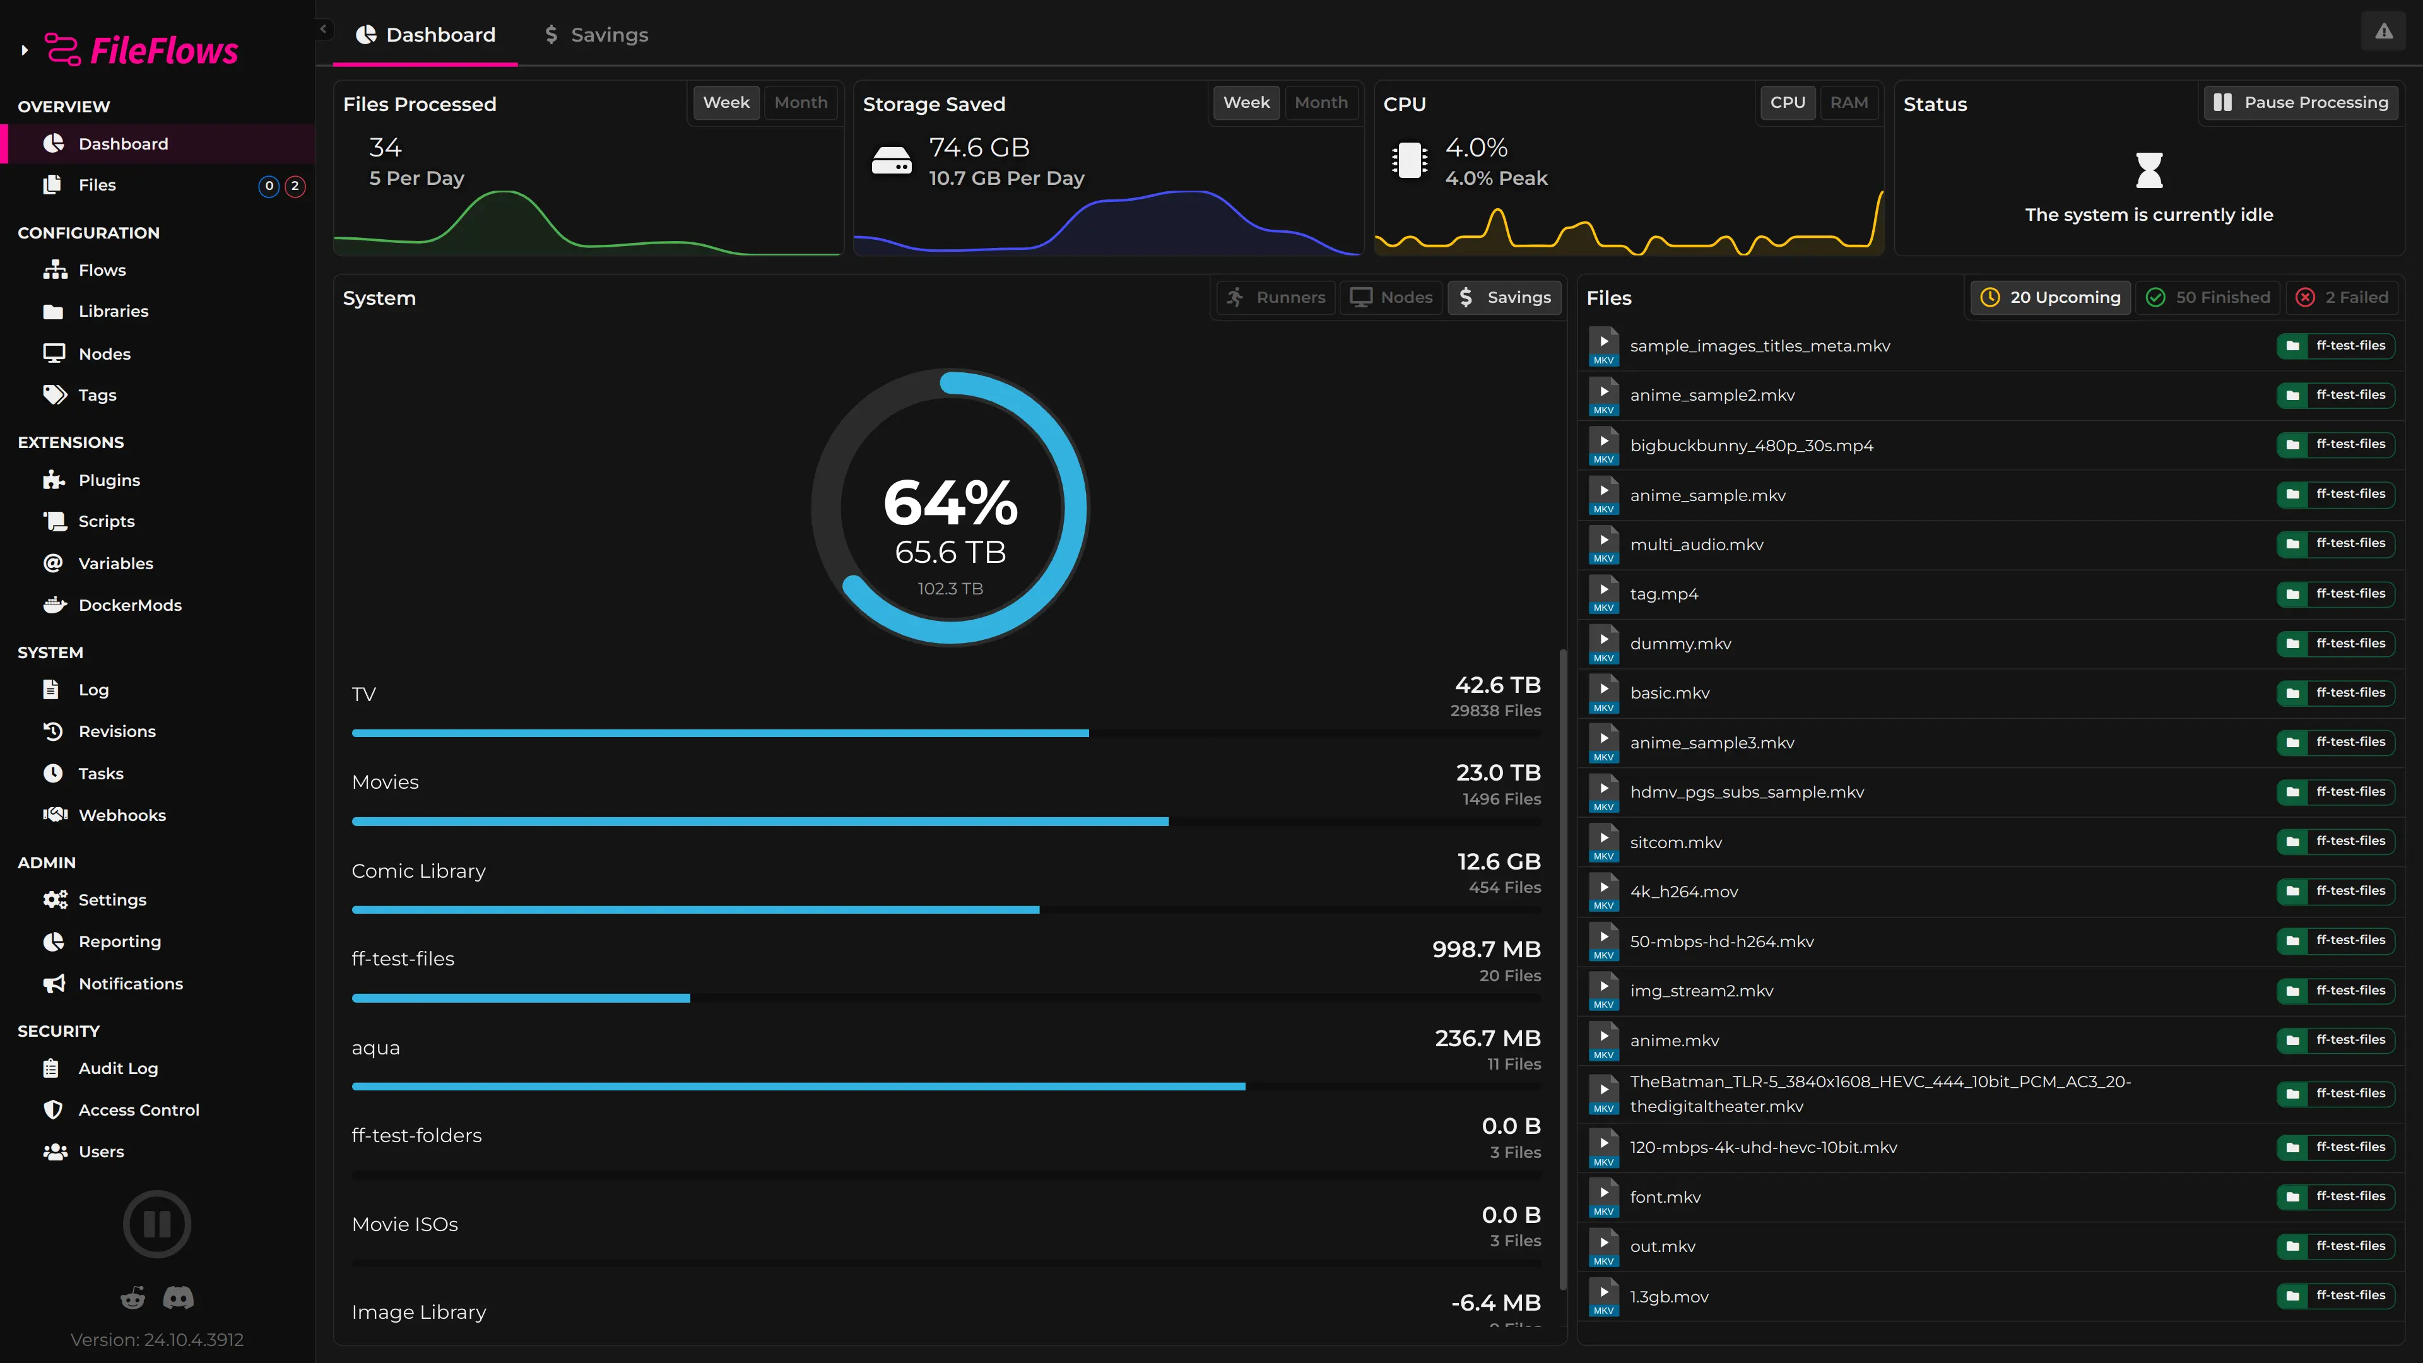
Task: Open the Reddit community icon
Action: click(133, 1298)
